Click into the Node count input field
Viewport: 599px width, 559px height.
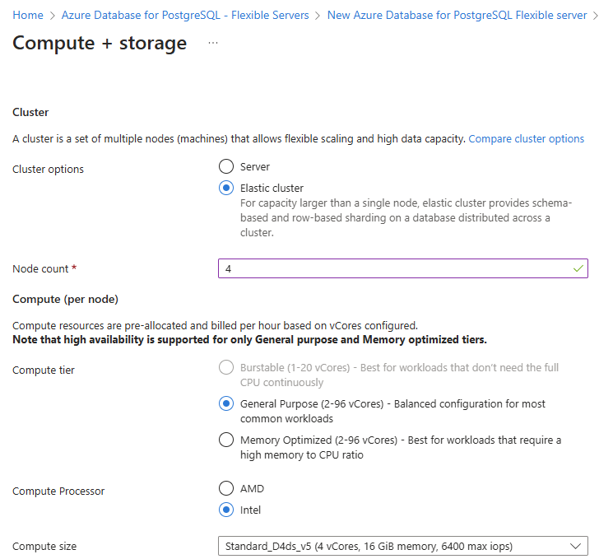pos(395,269)
